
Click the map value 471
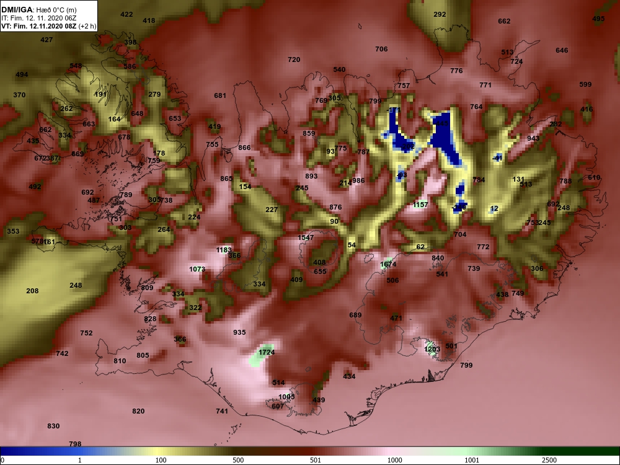[x=396, y=318]
